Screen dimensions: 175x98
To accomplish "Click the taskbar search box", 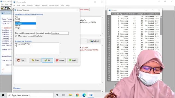I will pyautogui.click(x=30, y=95).
